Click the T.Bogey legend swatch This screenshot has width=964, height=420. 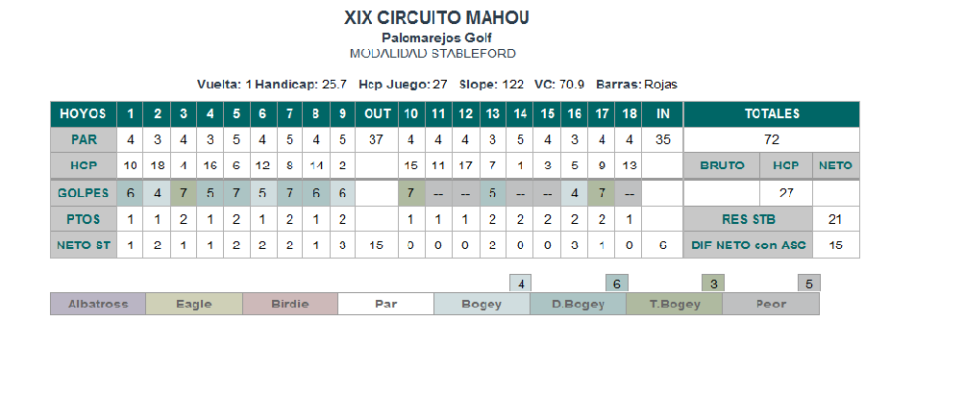pos(675,304)
